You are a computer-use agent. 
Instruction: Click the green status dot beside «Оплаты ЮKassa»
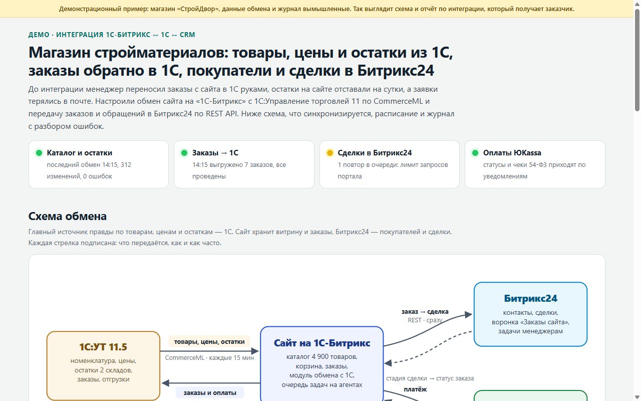[475, 153]
